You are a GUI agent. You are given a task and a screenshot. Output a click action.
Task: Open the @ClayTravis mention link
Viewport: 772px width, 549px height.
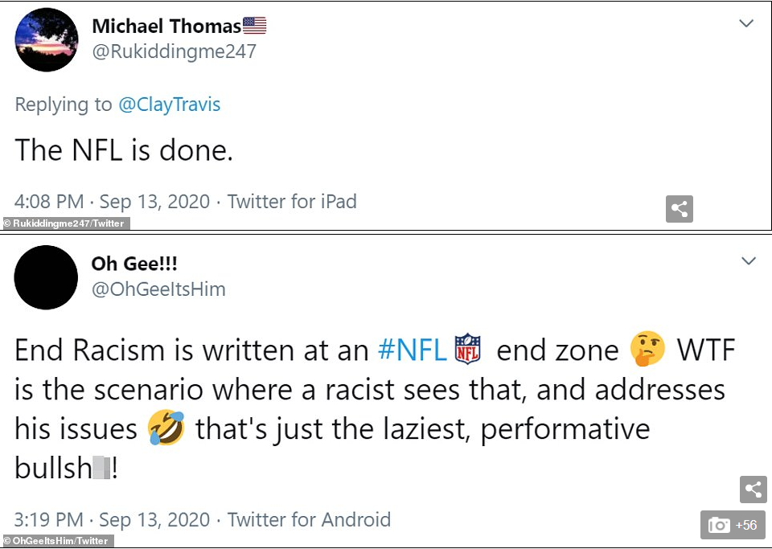pos(169,104)
